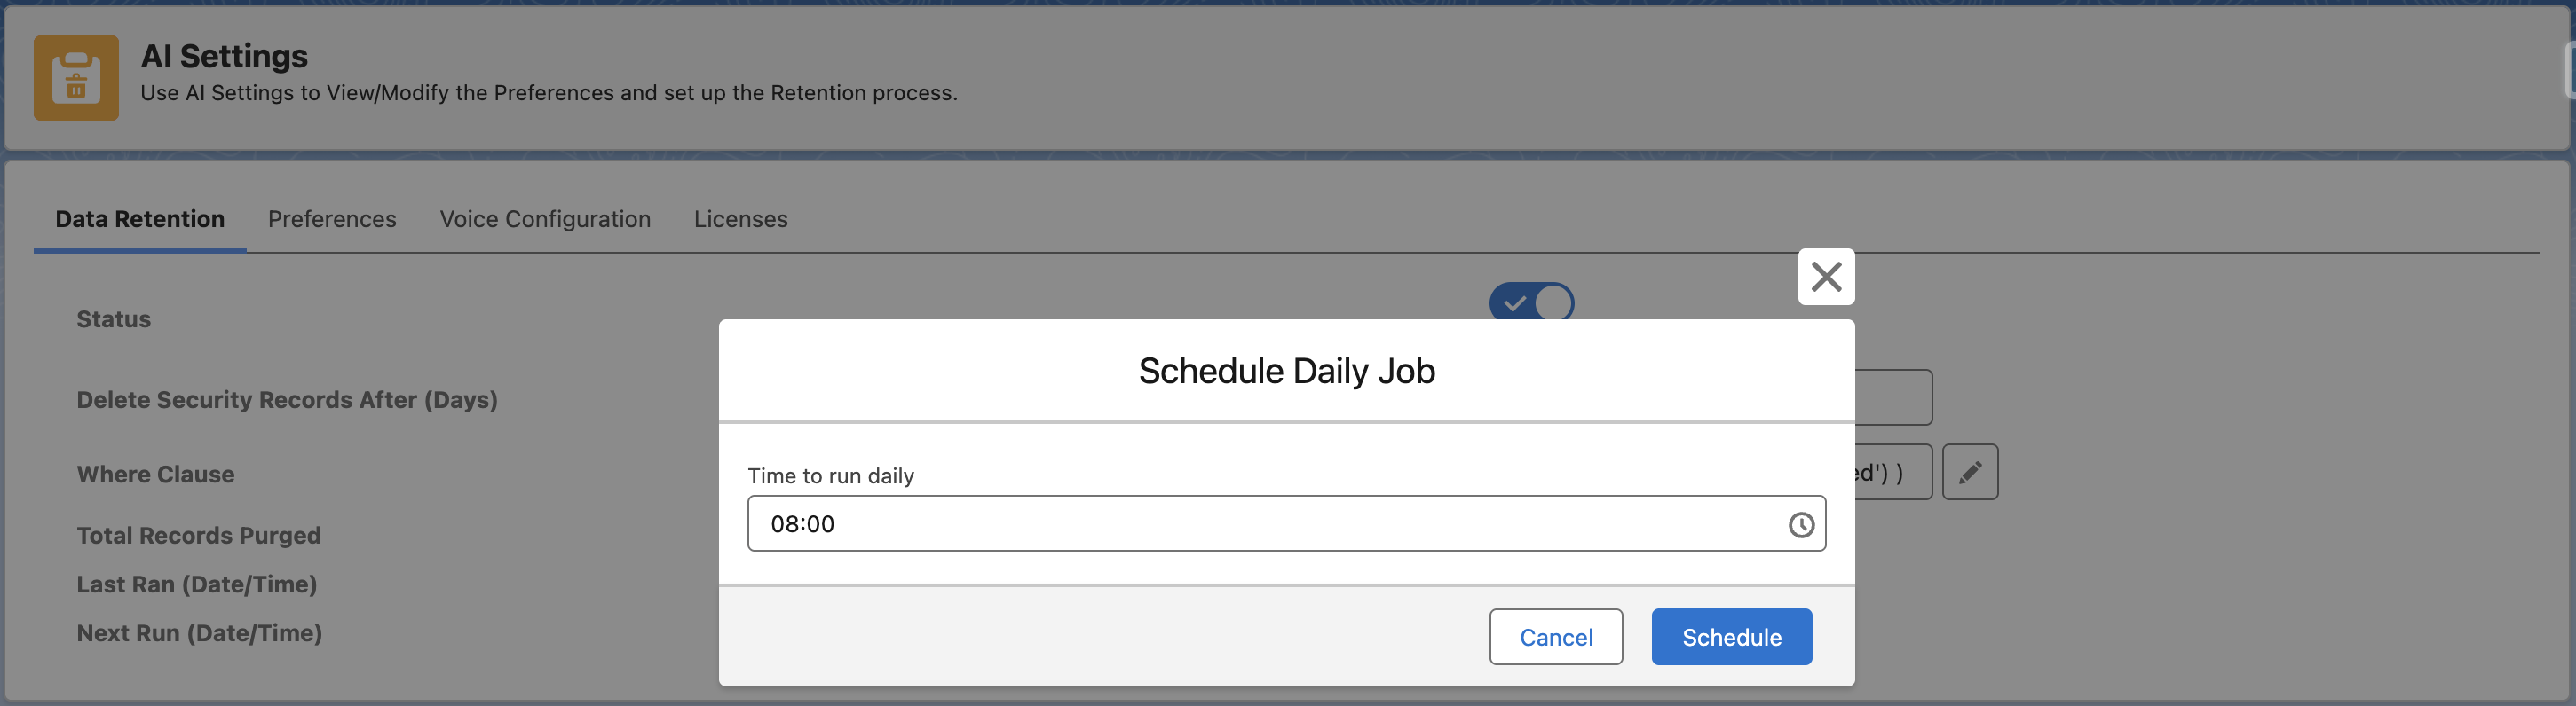Viewport: 2576px width, 706px height.
Task: Click the Time to run daily label
Action: coord(830,476)
